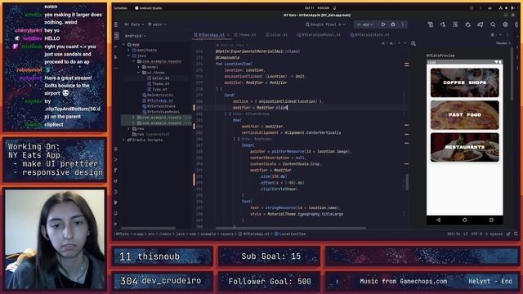Open the NYEatsPreview label in the preview pane

pos(440,56)
